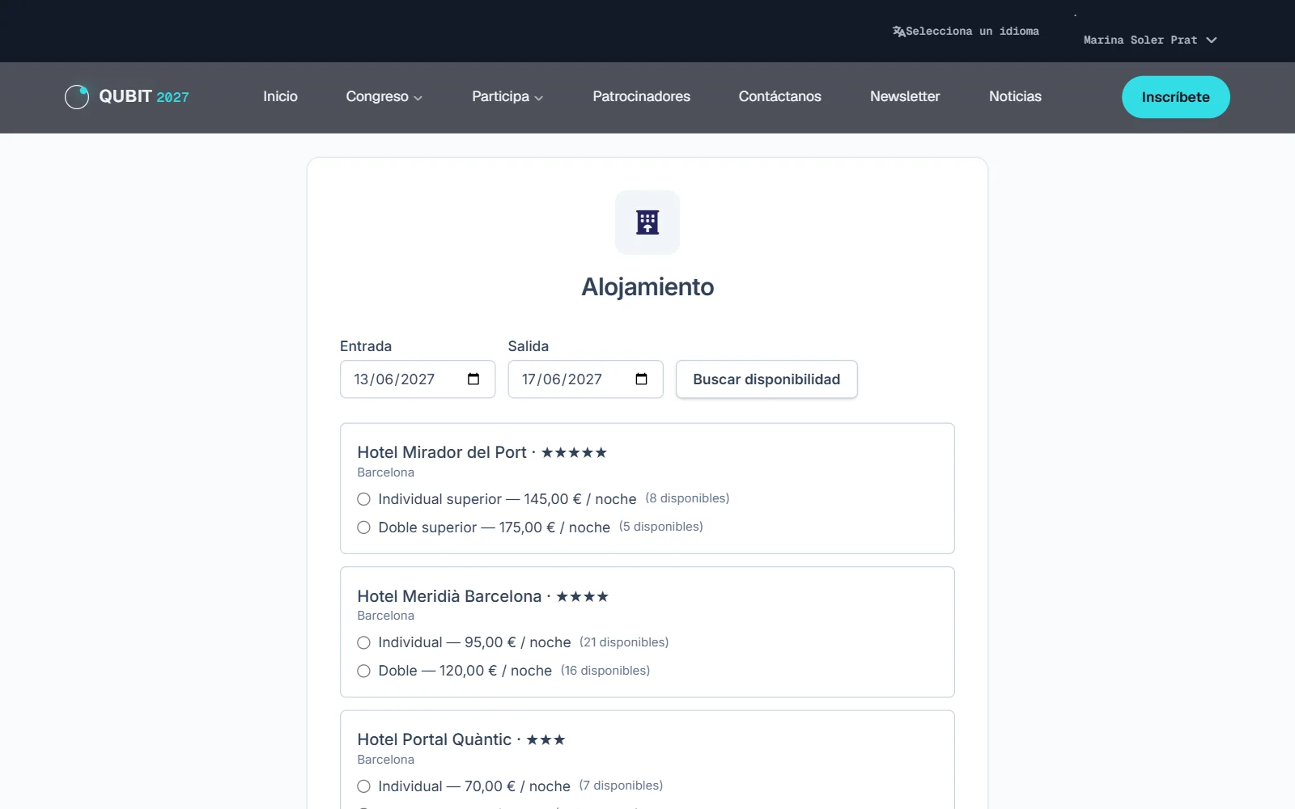Click Buscar disponibilidad
The image size is (1295, 809).
point(766,379)
